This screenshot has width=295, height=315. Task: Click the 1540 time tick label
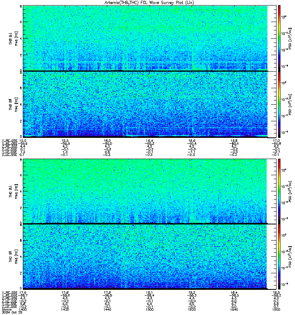coord(234,309)
